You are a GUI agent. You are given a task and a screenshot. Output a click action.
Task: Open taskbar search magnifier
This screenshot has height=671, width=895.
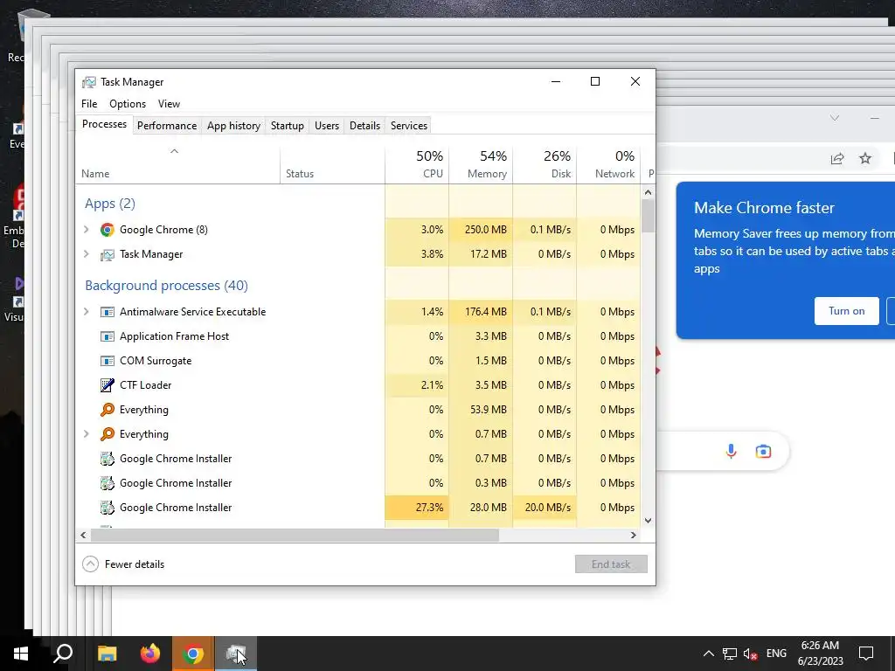[x=63, y=654]
